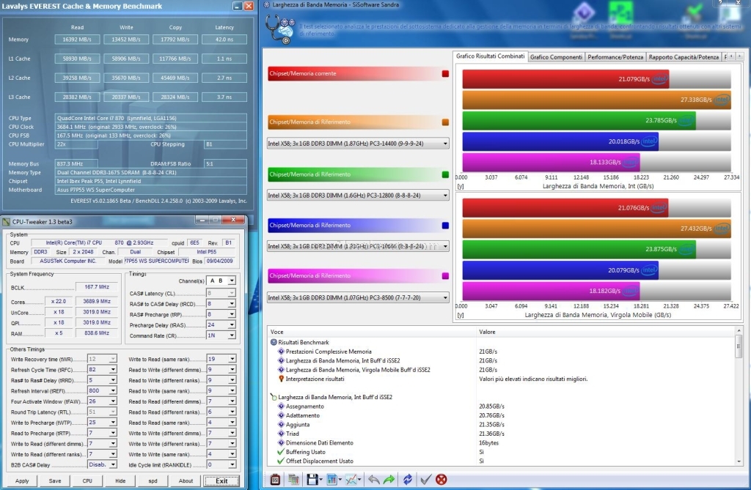Click the orange reference memory color swatch
This screenshot has width=751, height=490.
click(x=445, y=122)
